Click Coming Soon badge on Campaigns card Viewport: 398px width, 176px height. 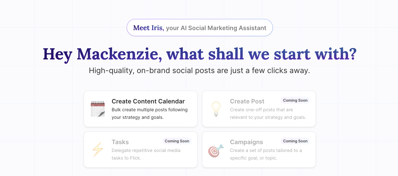click(295, 141)
